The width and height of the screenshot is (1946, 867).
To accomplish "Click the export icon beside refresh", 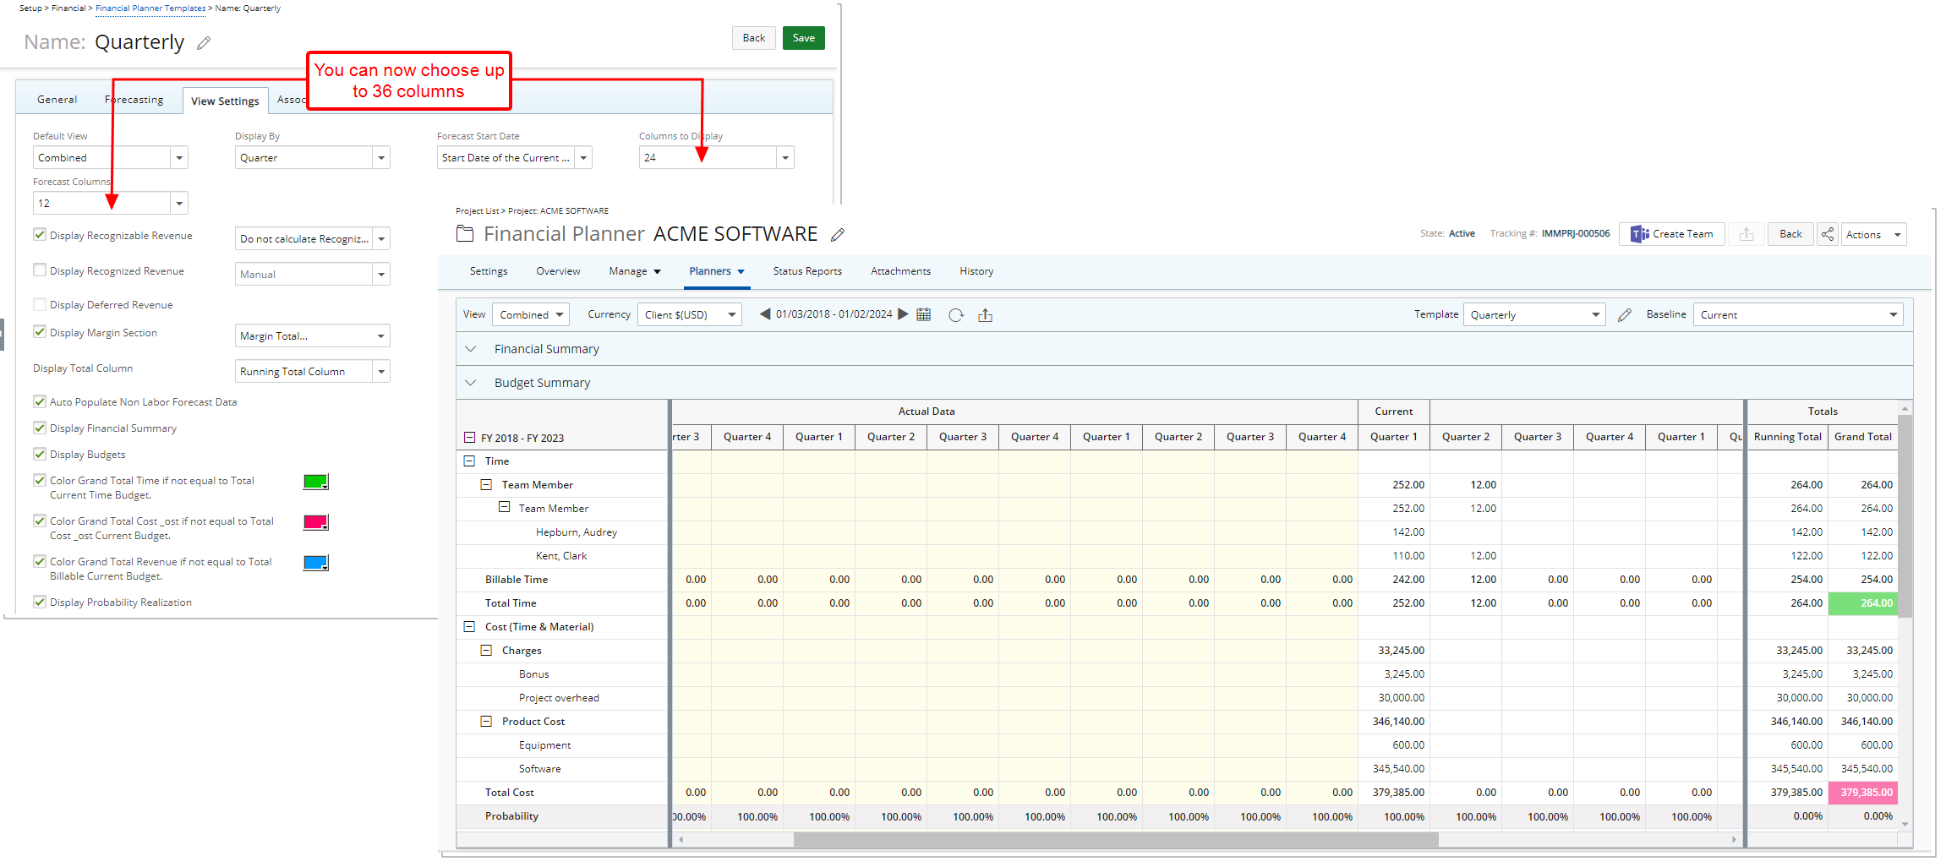I will [986, 315].
